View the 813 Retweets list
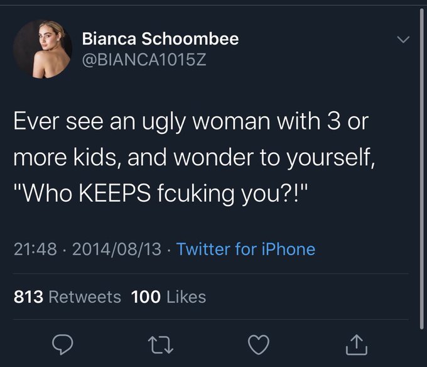Viewport: 427px width, 367px height. (x=67, y=296)
